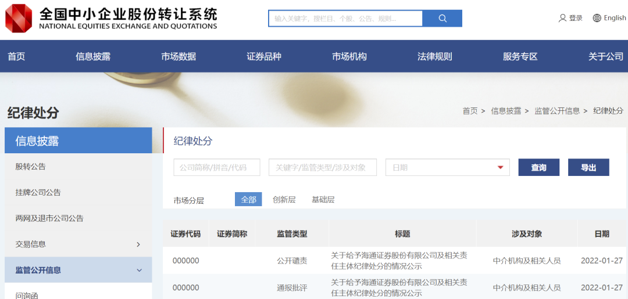Click the 查询 search button
Screen dimensions: 628x299
click(x=538, y=168)
